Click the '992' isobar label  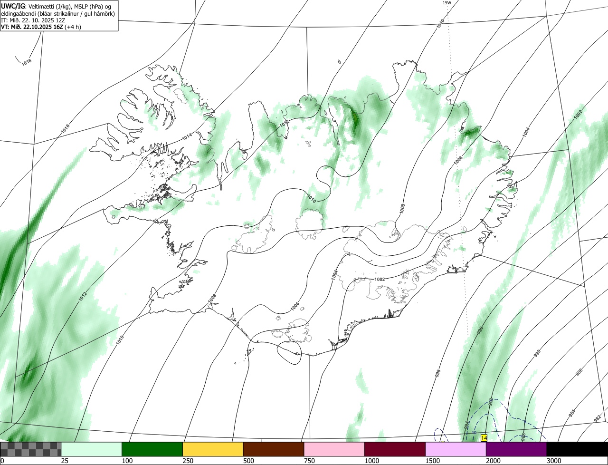click(491, 402)
